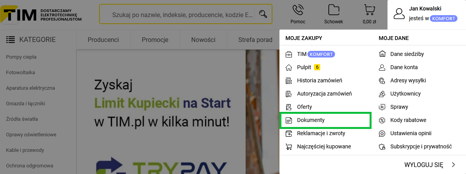Select Źródła światła category
This screenshot has height=174, width=466.
point(22,119)
